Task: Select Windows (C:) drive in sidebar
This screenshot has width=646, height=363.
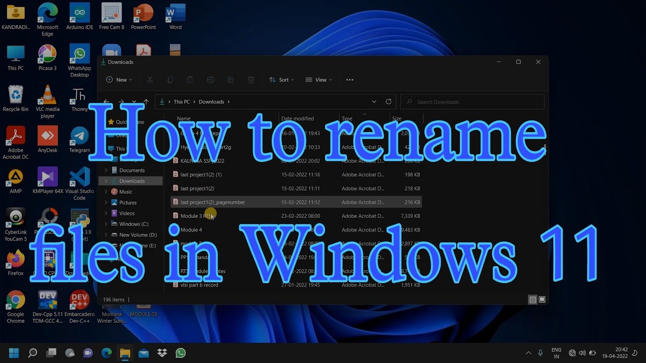Action: [134, 224]
